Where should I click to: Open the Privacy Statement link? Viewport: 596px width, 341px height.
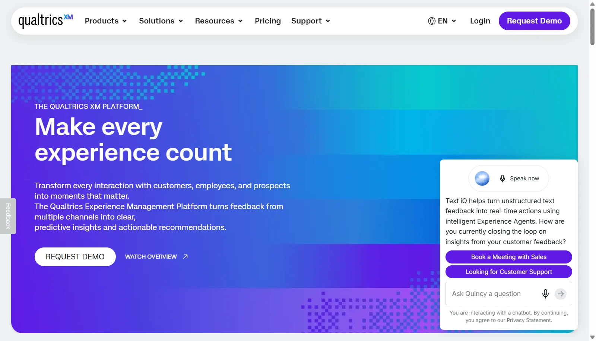click(x=529, y=320)
